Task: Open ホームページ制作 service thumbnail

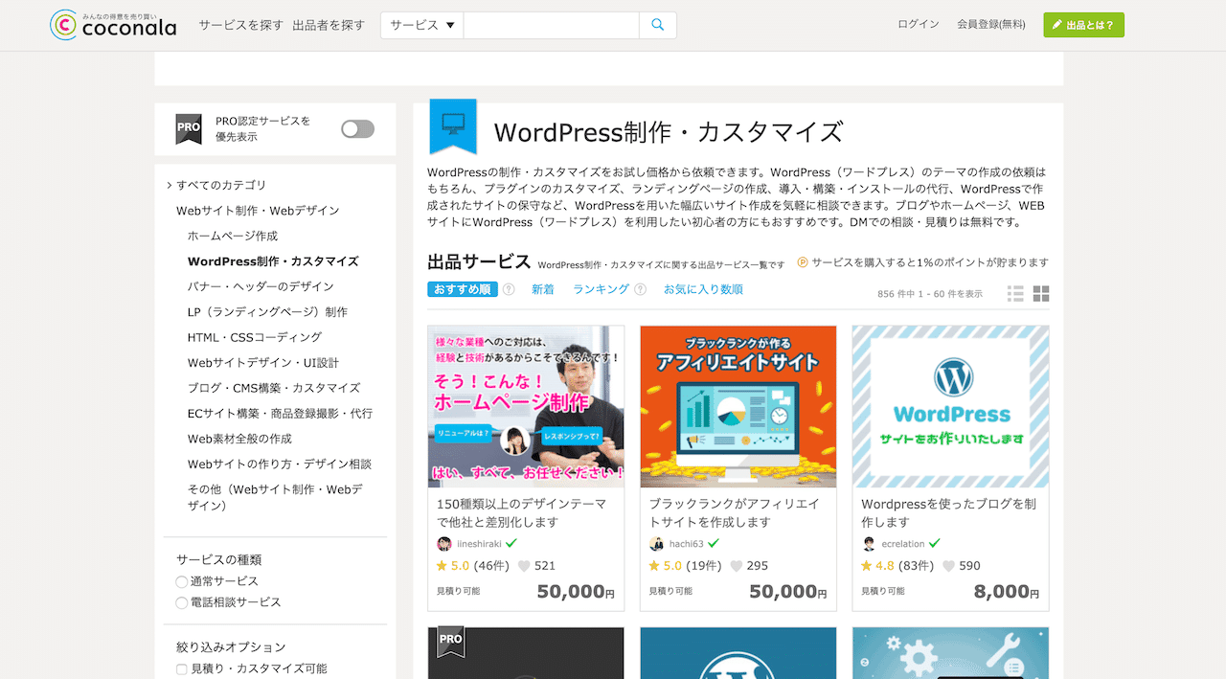Action: point(526,407)
